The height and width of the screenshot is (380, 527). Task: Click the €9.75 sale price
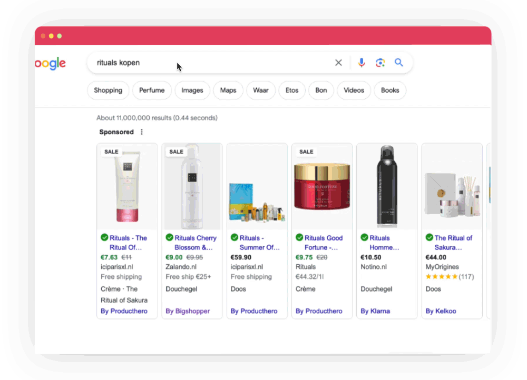[304, 257]
